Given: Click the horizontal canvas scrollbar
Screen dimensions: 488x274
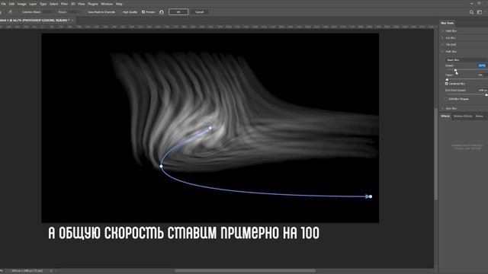Looking at the screenshot, I should (245, 271).
